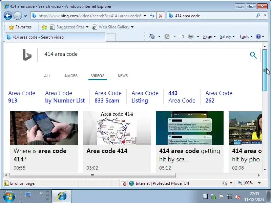Viewport: 271px width, 203px height.
Task: Click the Help question mark icon
Action: point(258,37)
